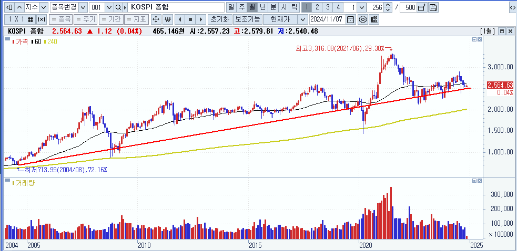Toggle the = 지표 sync button
Screen dimensions: 517x251
pyautogui.click(x=136, y=19)
